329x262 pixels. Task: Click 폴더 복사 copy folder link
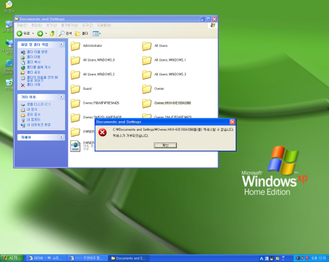(x=34, y=62)
